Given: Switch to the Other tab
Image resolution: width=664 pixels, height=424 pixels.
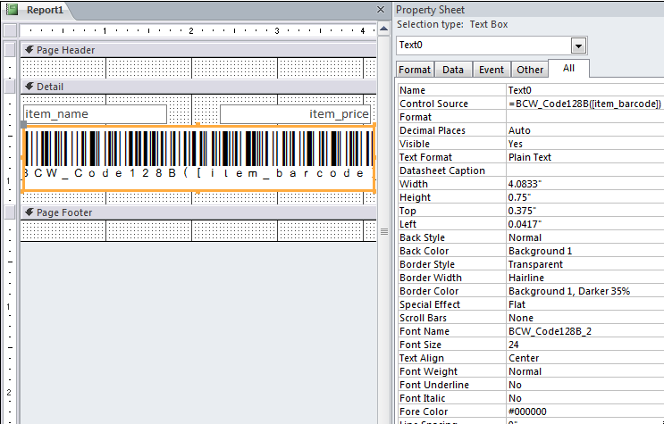Looking at the screenshot, I should 530,70.
